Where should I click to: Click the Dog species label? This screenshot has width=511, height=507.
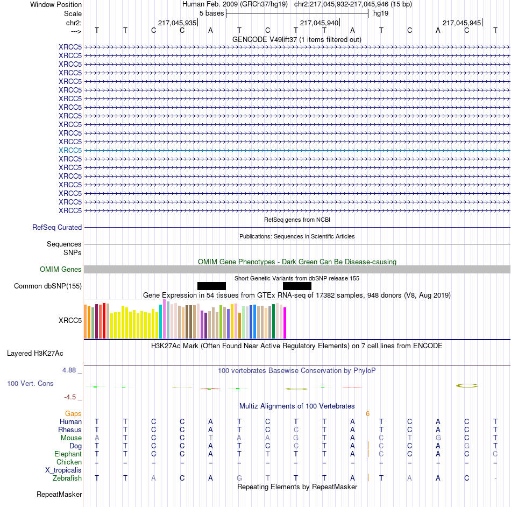coord(75,446)
